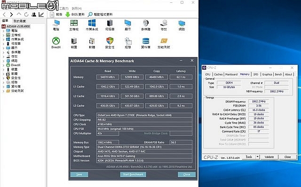Open the SPD tab in CPU-Z
The image size is (301, 187).
[256, 75]
